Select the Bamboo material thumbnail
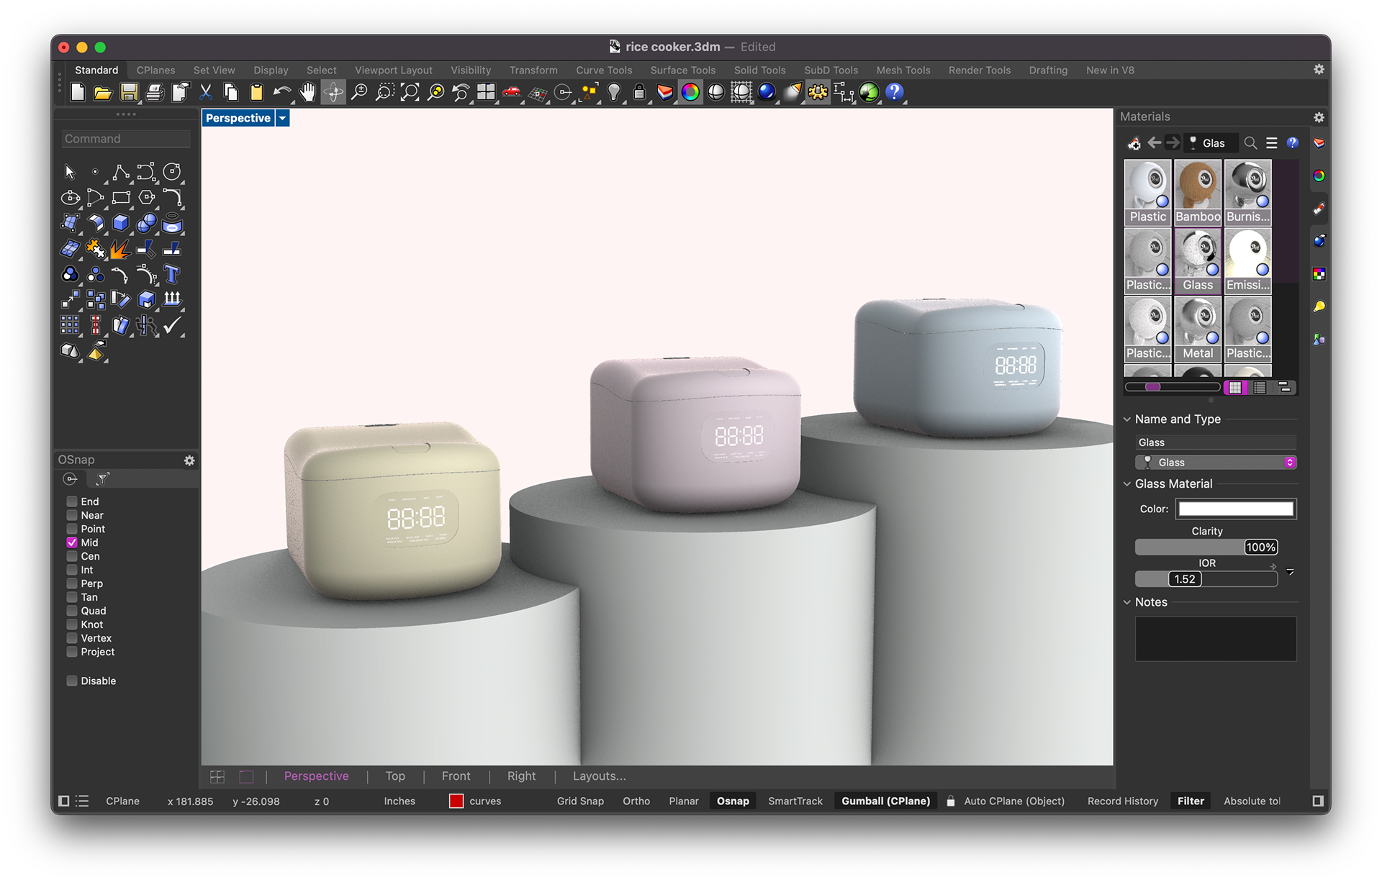This screenshot has height=882, width=1382. coord(1198,192)
